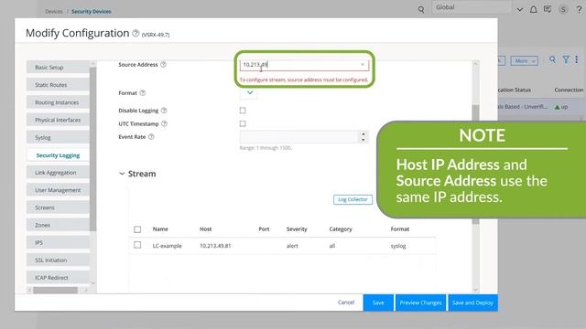Click Preview Changes button
This screenshot has width=586, height=329.
420,302
